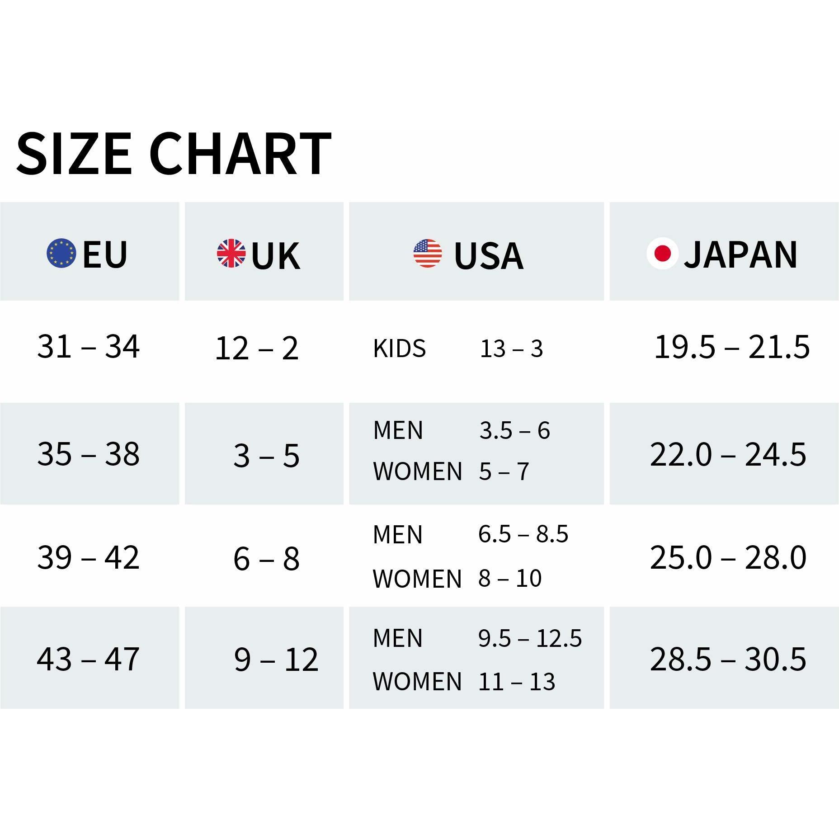
Task: Click the UK Union Jack flag icon
Action: click(x=231, y=253)
